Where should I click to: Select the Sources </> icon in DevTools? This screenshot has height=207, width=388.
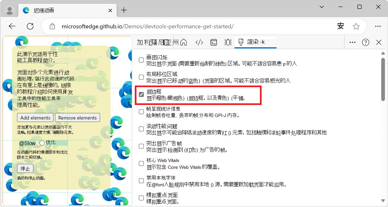(199, 42)
